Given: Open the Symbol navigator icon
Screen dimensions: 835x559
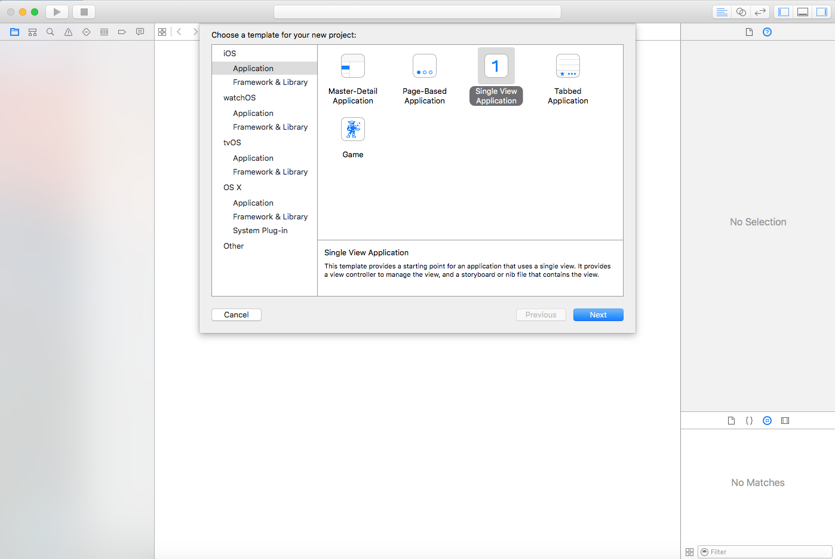Looking at the screenshot, I should 33,32.
